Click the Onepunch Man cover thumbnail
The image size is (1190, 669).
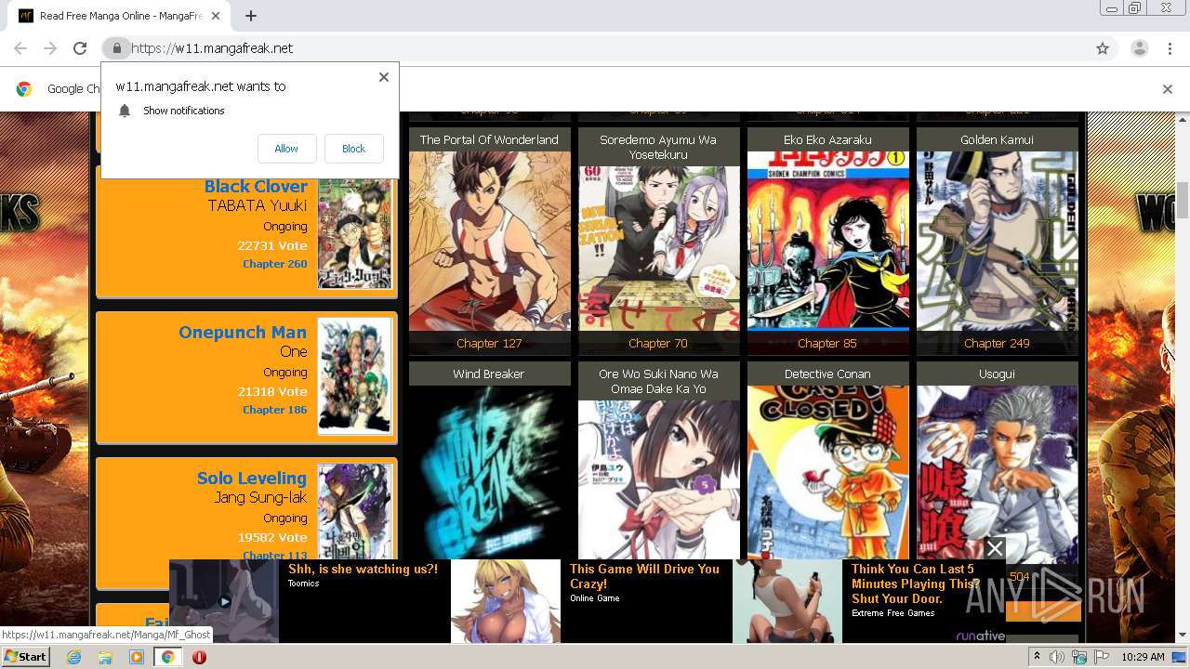tap(354, 376)
